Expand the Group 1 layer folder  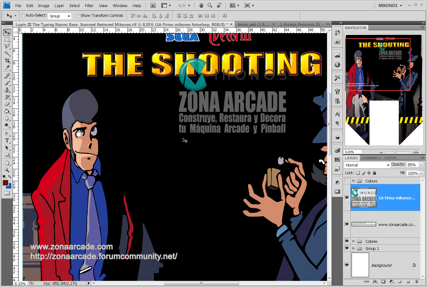(x=354, y=248)
